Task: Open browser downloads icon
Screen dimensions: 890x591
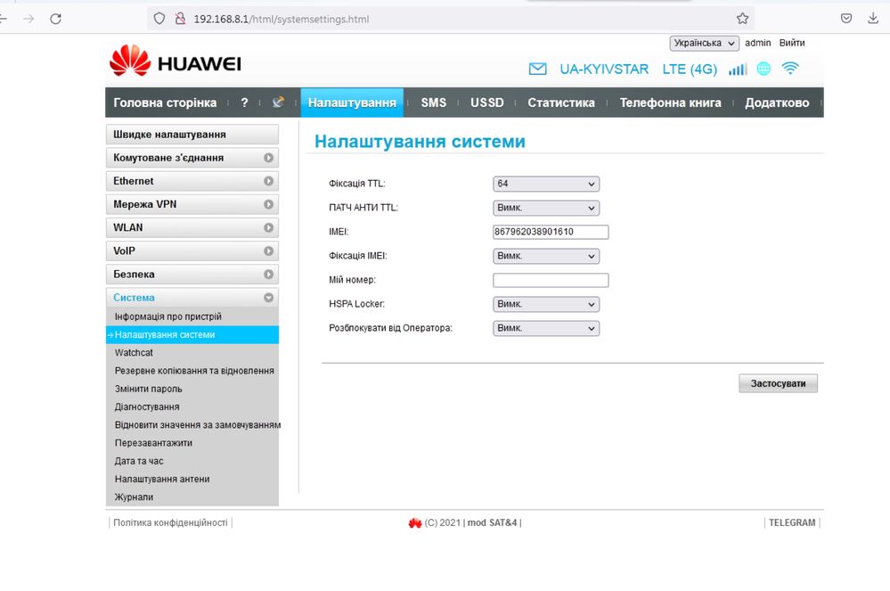Action: (x=873, y=18)
